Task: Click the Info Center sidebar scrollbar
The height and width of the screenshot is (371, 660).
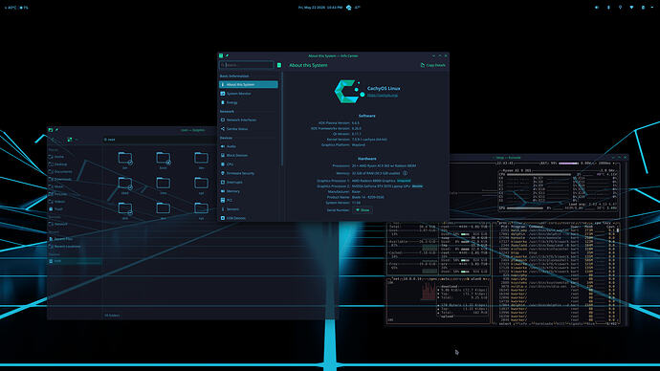Action: point(282,120)
